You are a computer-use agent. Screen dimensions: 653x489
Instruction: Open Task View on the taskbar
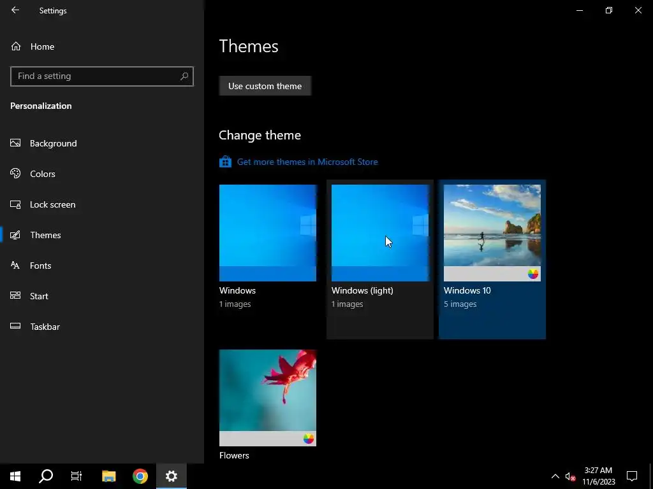pyautogui.click(x=77, y=476)
